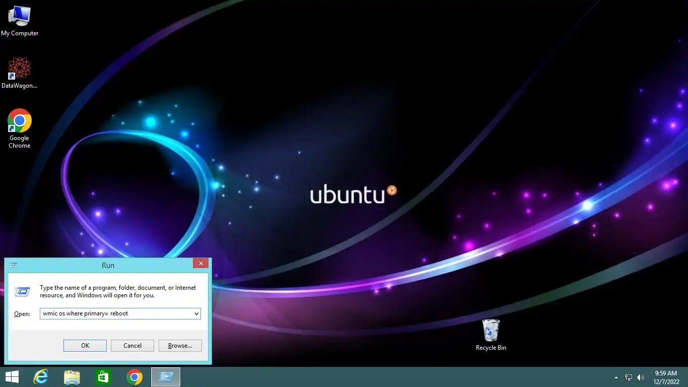
Task: Open the network tray icon
Action: coord(629,377)
